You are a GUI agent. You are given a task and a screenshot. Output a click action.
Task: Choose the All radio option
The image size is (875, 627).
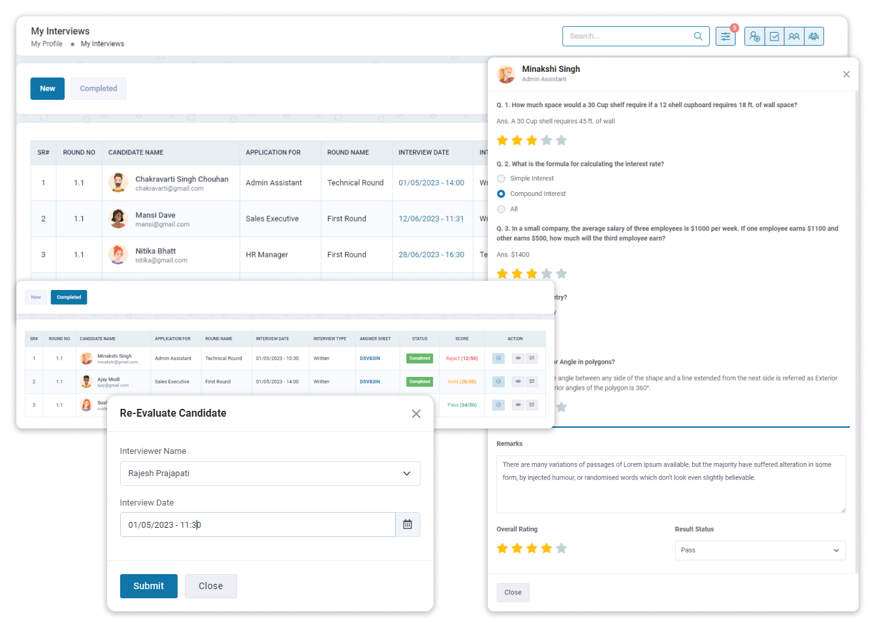pyautogui.click(x=501, y=209)
